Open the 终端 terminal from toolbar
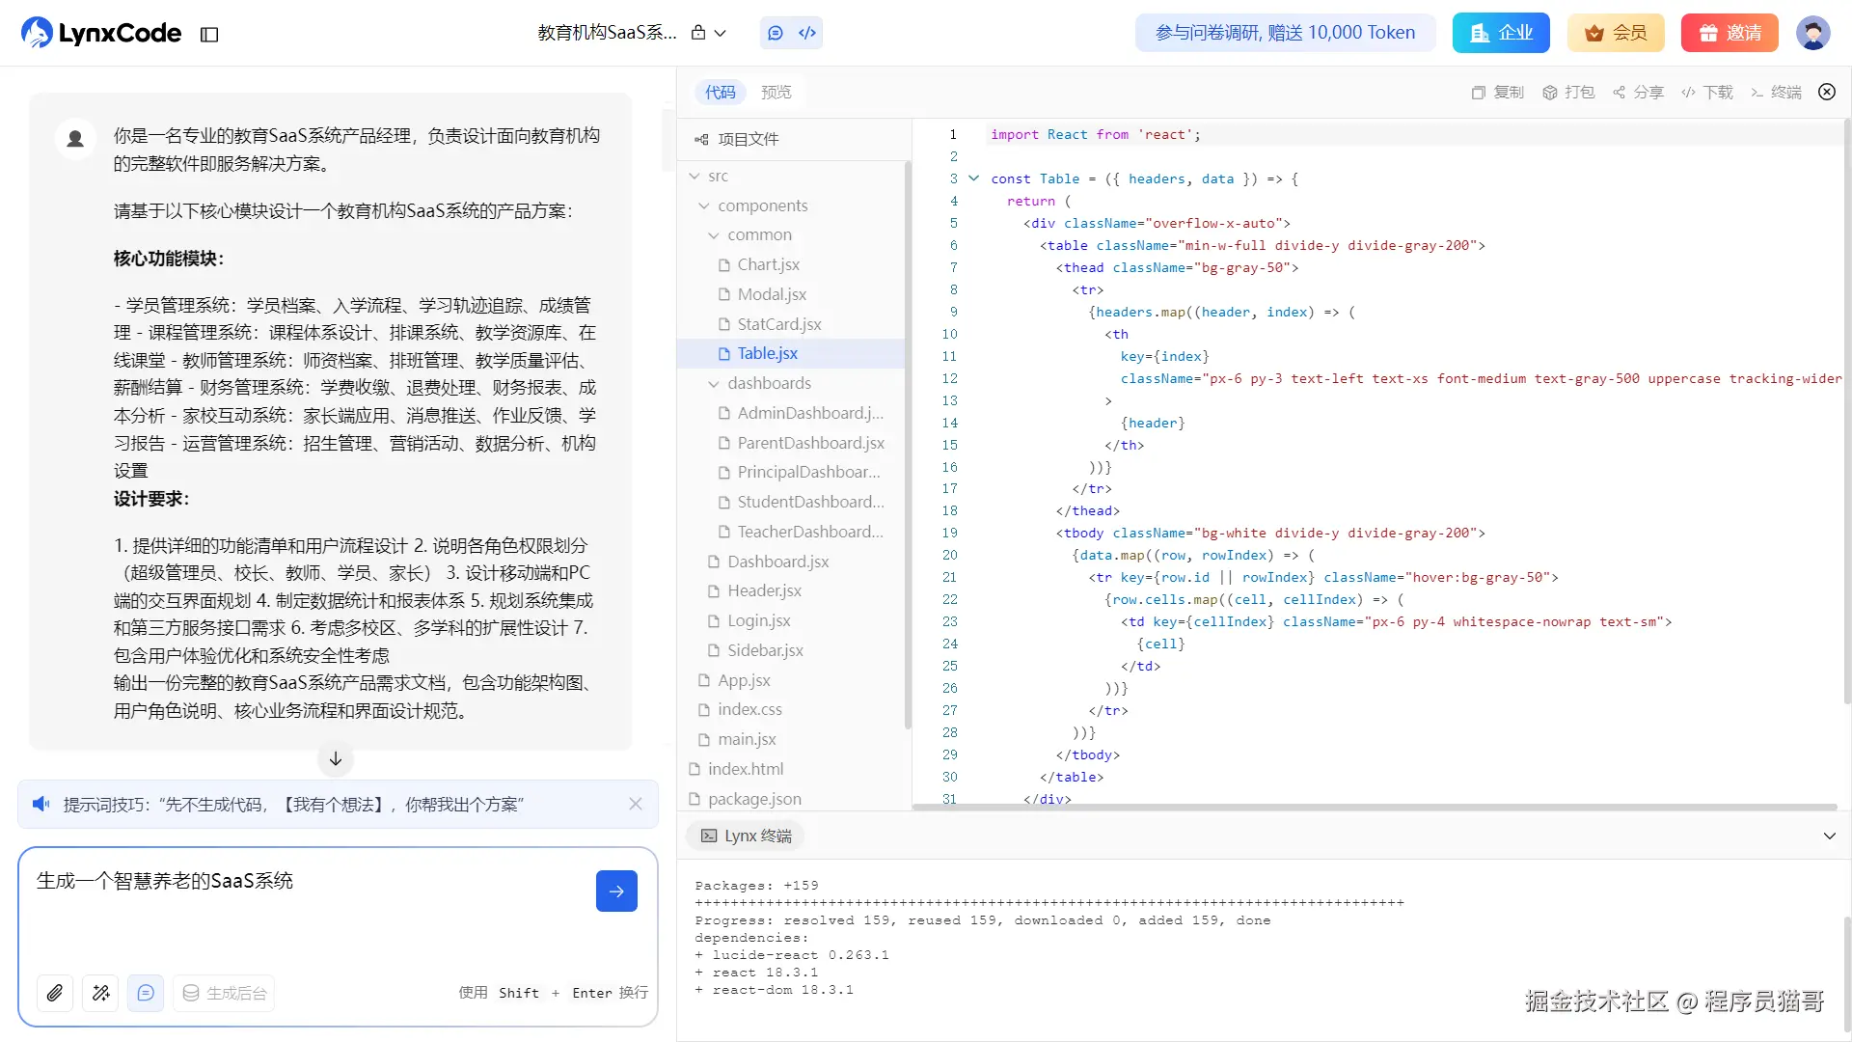Screen dimensions: 1852x1042 (x=1776, y=93)
